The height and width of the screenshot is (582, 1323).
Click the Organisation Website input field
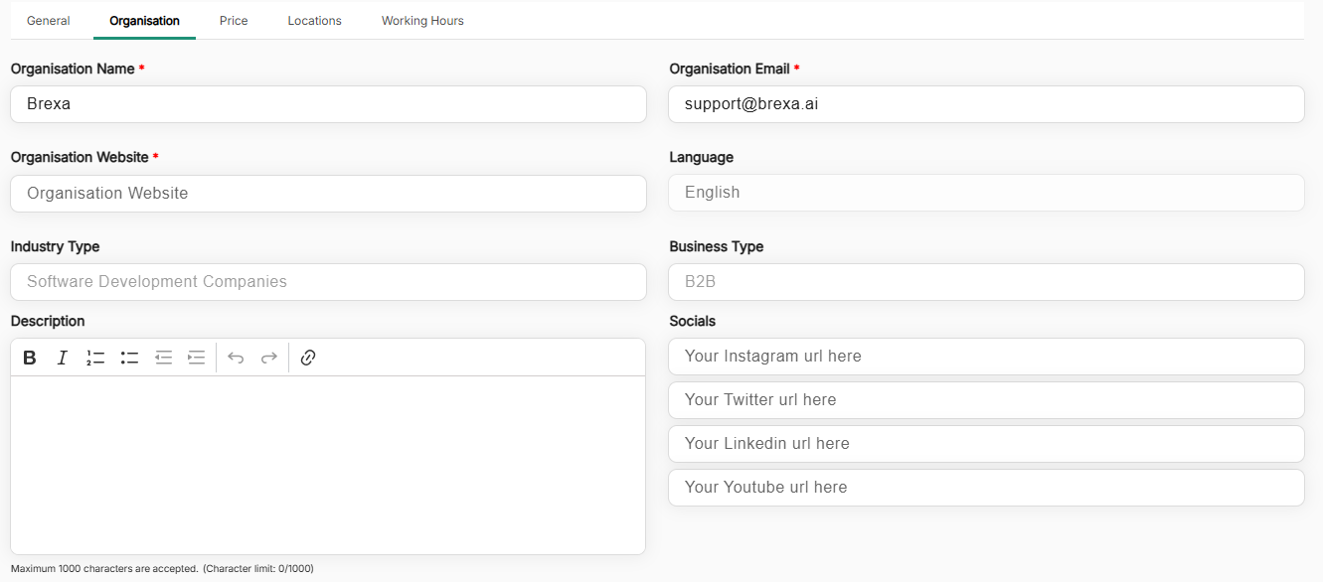[328, 194]
